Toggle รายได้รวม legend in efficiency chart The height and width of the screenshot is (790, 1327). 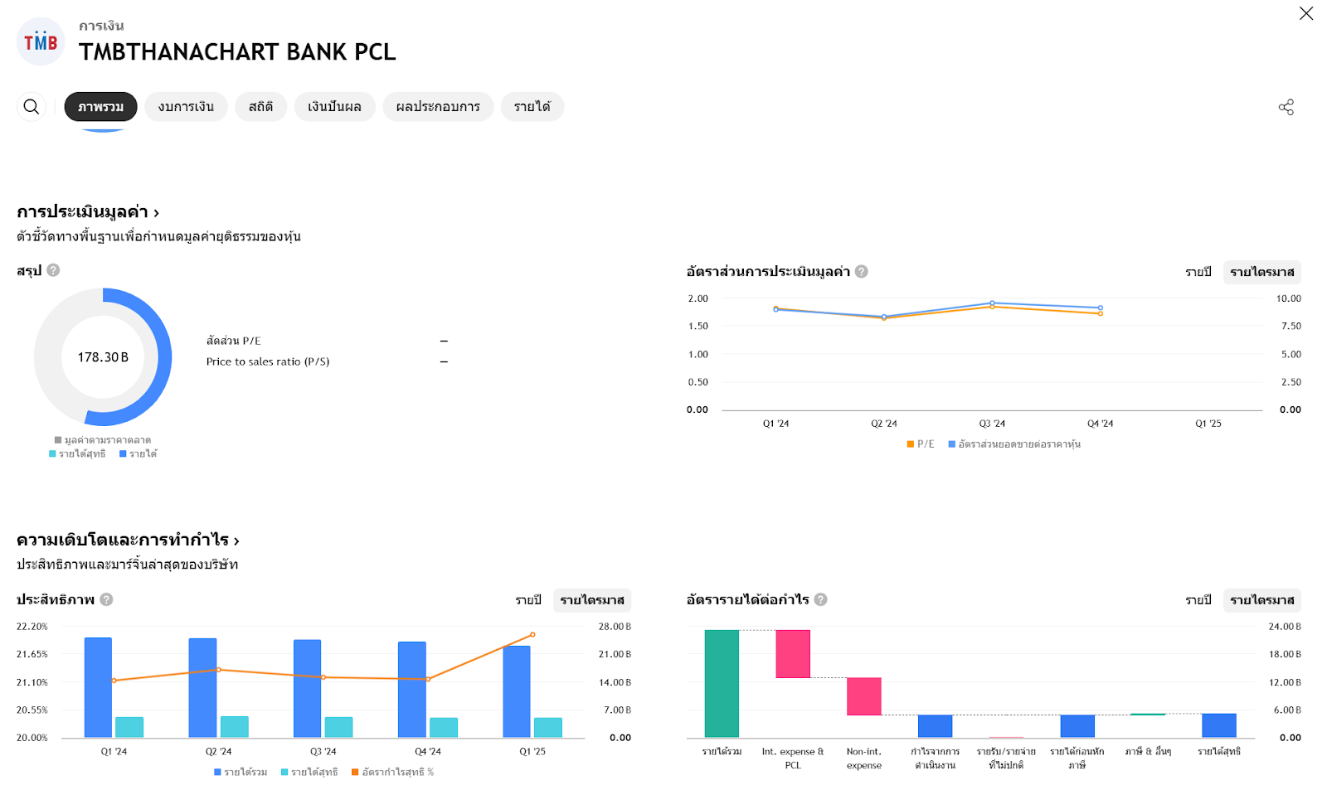coord(241,772)
